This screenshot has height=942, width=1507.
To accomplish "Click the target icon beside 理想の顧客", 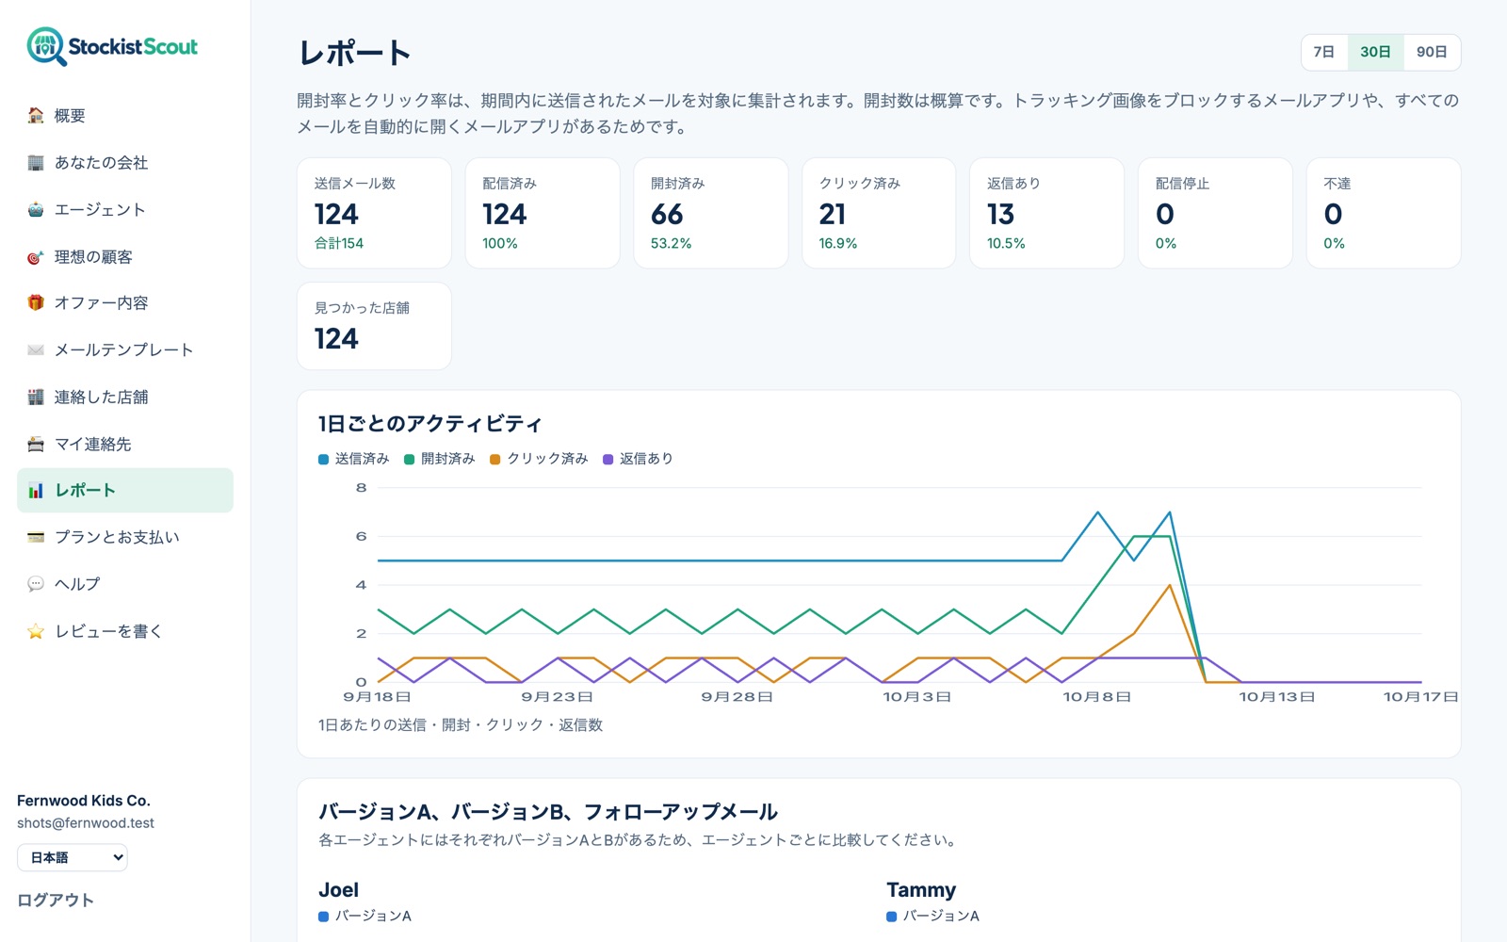I will click(36, 256).
